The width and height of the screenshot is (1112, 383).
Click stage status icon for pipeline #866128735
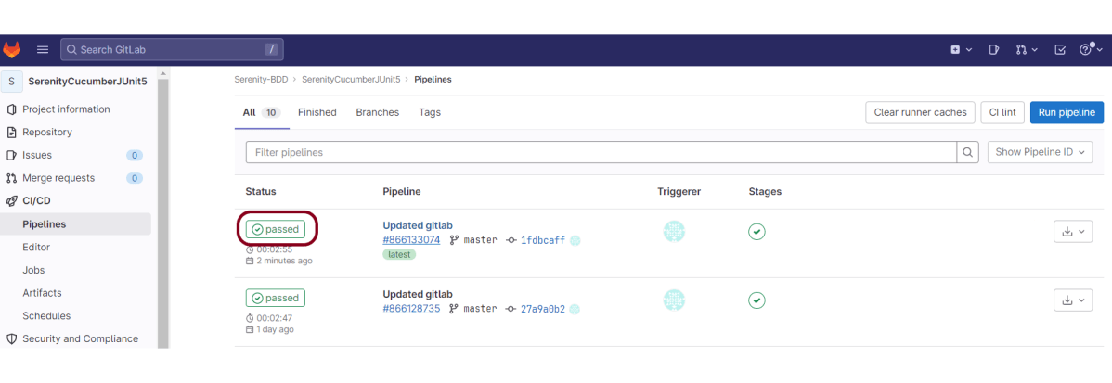point(756,300)
